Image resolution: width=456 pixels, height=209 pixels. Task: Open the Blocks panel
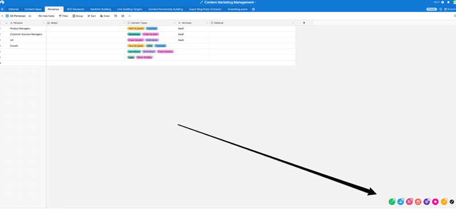pos(450,9)
